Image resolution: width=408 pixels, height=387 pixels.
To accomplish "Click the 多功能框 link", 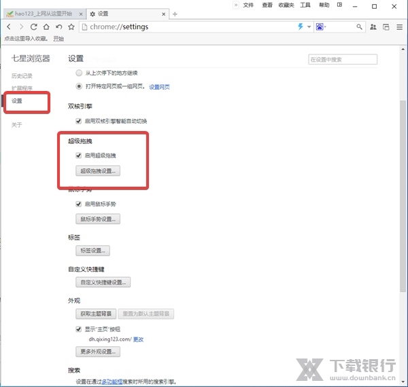I will (112, 382).
